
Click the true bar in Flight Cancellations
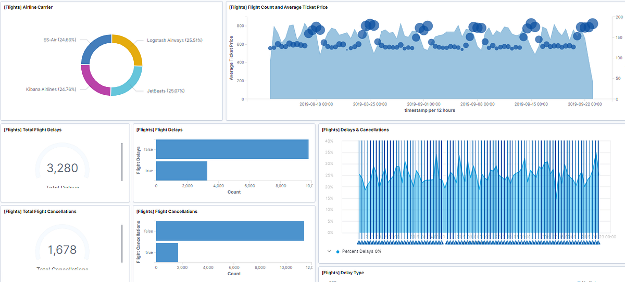tap(167, 252)
